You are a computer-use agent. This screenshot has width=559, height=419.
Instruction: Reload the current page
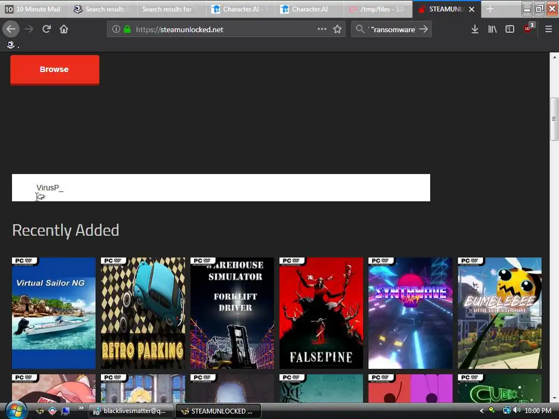coord(46,29)
